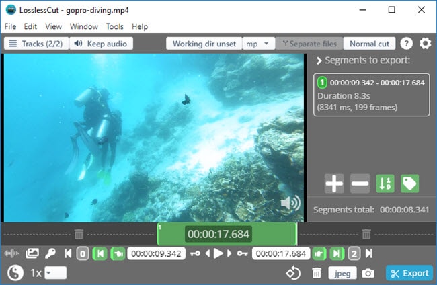Select segment 1 in export list
The height and width of the screenshot is (285, 437).
(x=372, y=95)
